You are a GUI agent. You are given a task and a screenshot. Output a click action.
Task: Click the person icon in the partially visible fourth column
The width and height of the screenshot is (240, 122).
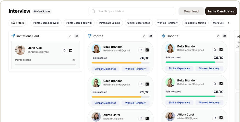pos(238,36)
